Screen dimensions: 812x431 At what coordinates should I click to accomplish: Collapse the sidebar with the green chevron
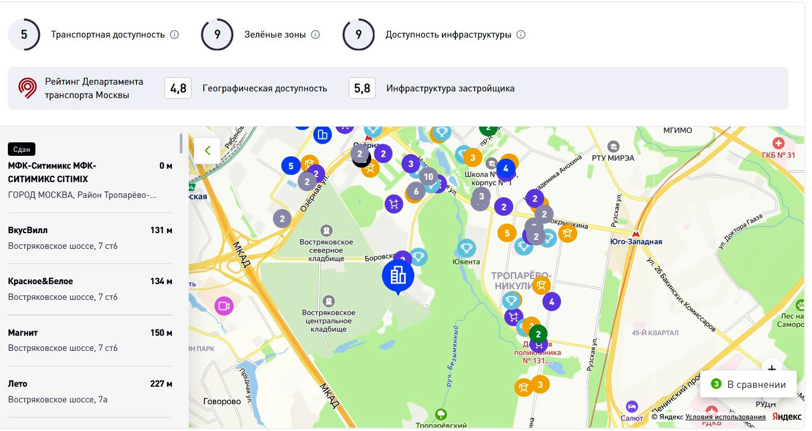[x=207, y=151]
